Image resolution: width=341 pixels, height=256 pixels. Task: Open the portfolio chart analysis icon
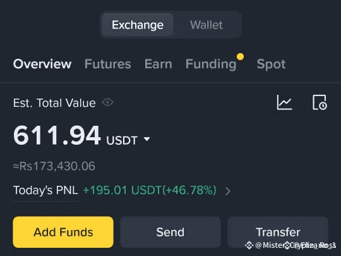tap(284, 102)
